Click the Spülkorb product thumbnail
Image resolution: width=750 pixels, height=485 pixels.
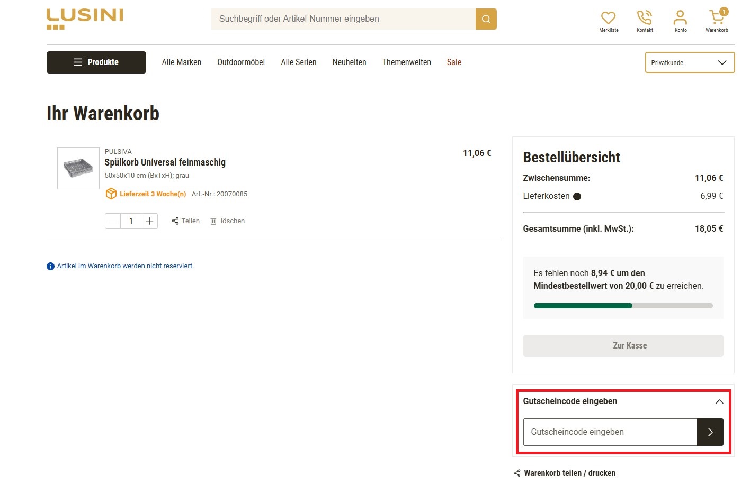78,168
